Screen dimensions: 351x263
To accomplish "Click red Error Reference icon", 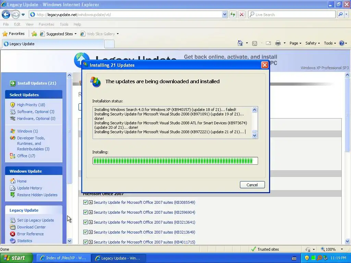I will point(13,234).
